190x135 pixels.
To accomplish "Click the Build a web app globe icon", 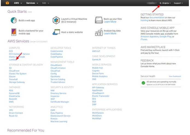I will point(14,20).
